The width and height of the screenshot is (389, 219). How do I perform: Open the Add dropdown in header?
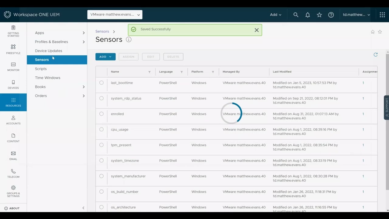(x=276, y=15)
